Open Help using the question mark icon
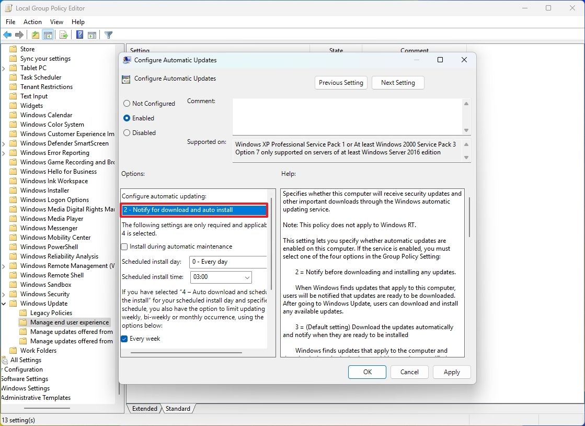Screen dimensions: 585x426 coord(79,35)
